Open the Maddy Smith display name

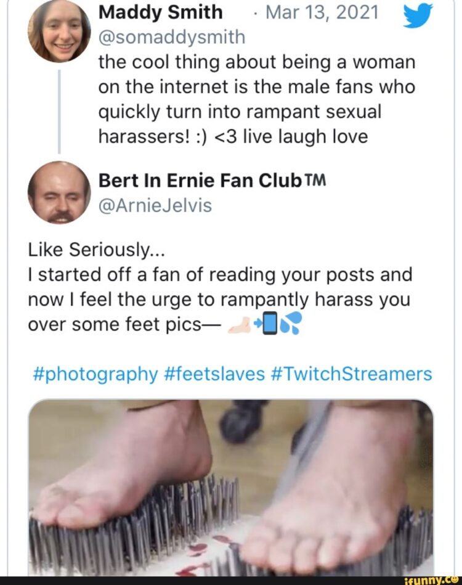(160, 12)
